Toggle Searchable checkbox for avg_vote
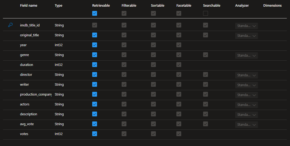 pos(206,124)
